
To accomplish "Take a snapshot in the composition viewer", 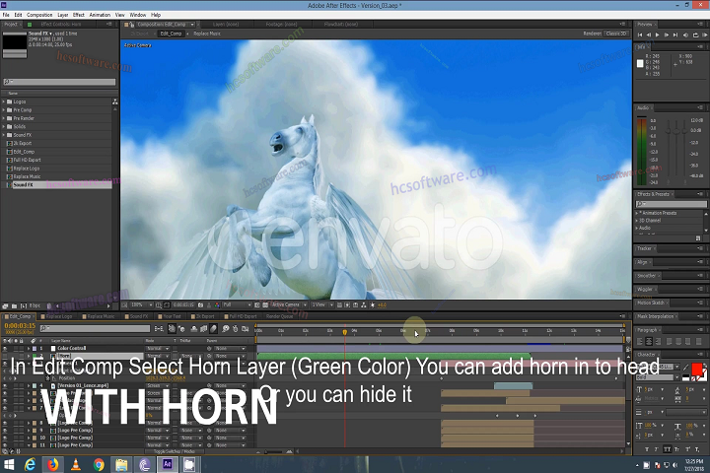I will 200,305.
